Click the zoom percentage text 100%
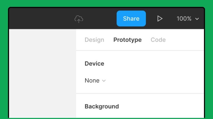 184,19
